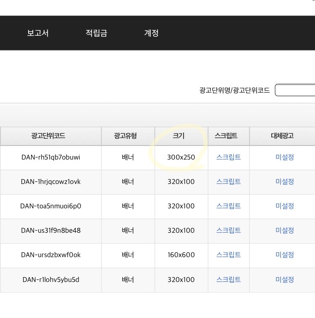Click 320x100 size for DAN-us31f9n8be48
315x318 pixels.
pos(181,231)
